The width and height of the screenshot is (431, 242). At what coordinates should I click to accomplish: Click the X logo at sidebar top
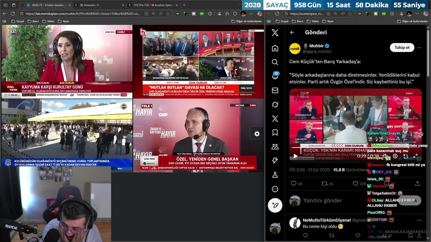[275, 33]
